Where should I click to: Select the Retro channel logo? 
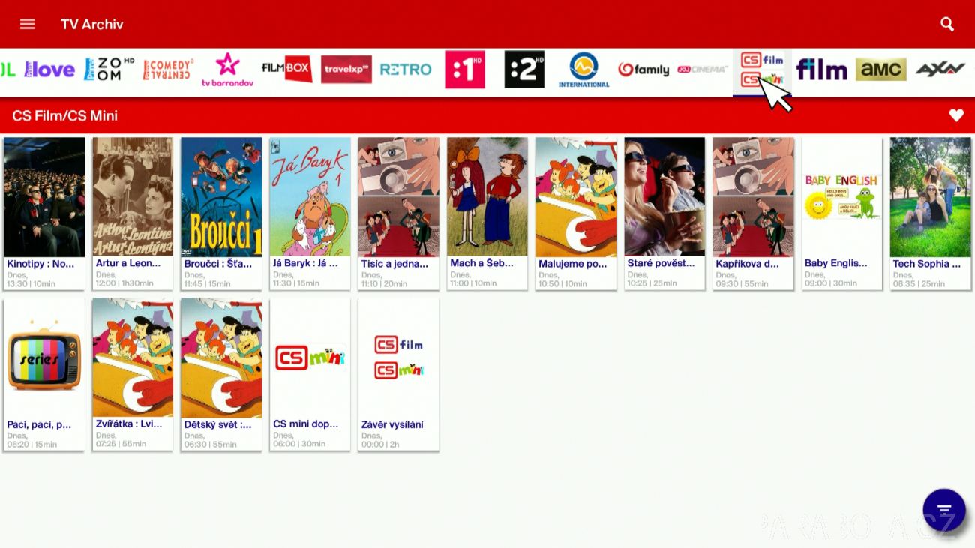coord(406,70)
